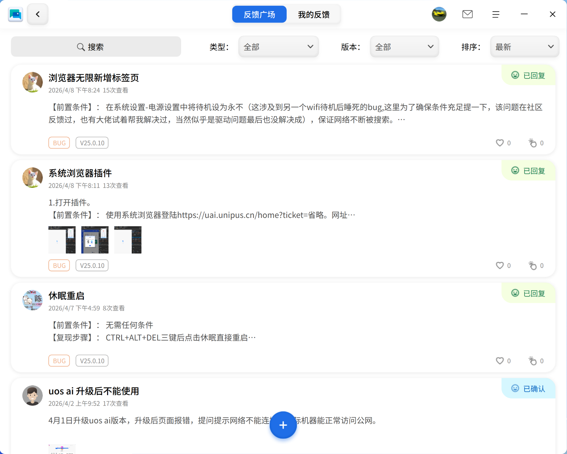Click the follow icon on 浏览器无限新增标签页 post
The image size is (567, 454).
click(532, 143)
